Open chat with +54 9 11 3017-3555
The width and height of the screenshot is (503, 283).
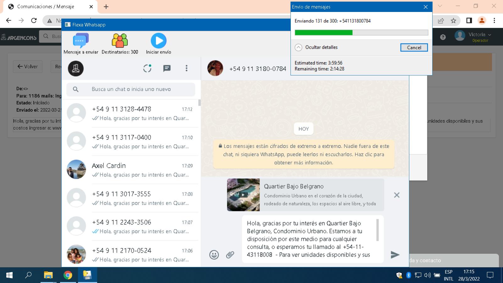[x=131, y=198]
